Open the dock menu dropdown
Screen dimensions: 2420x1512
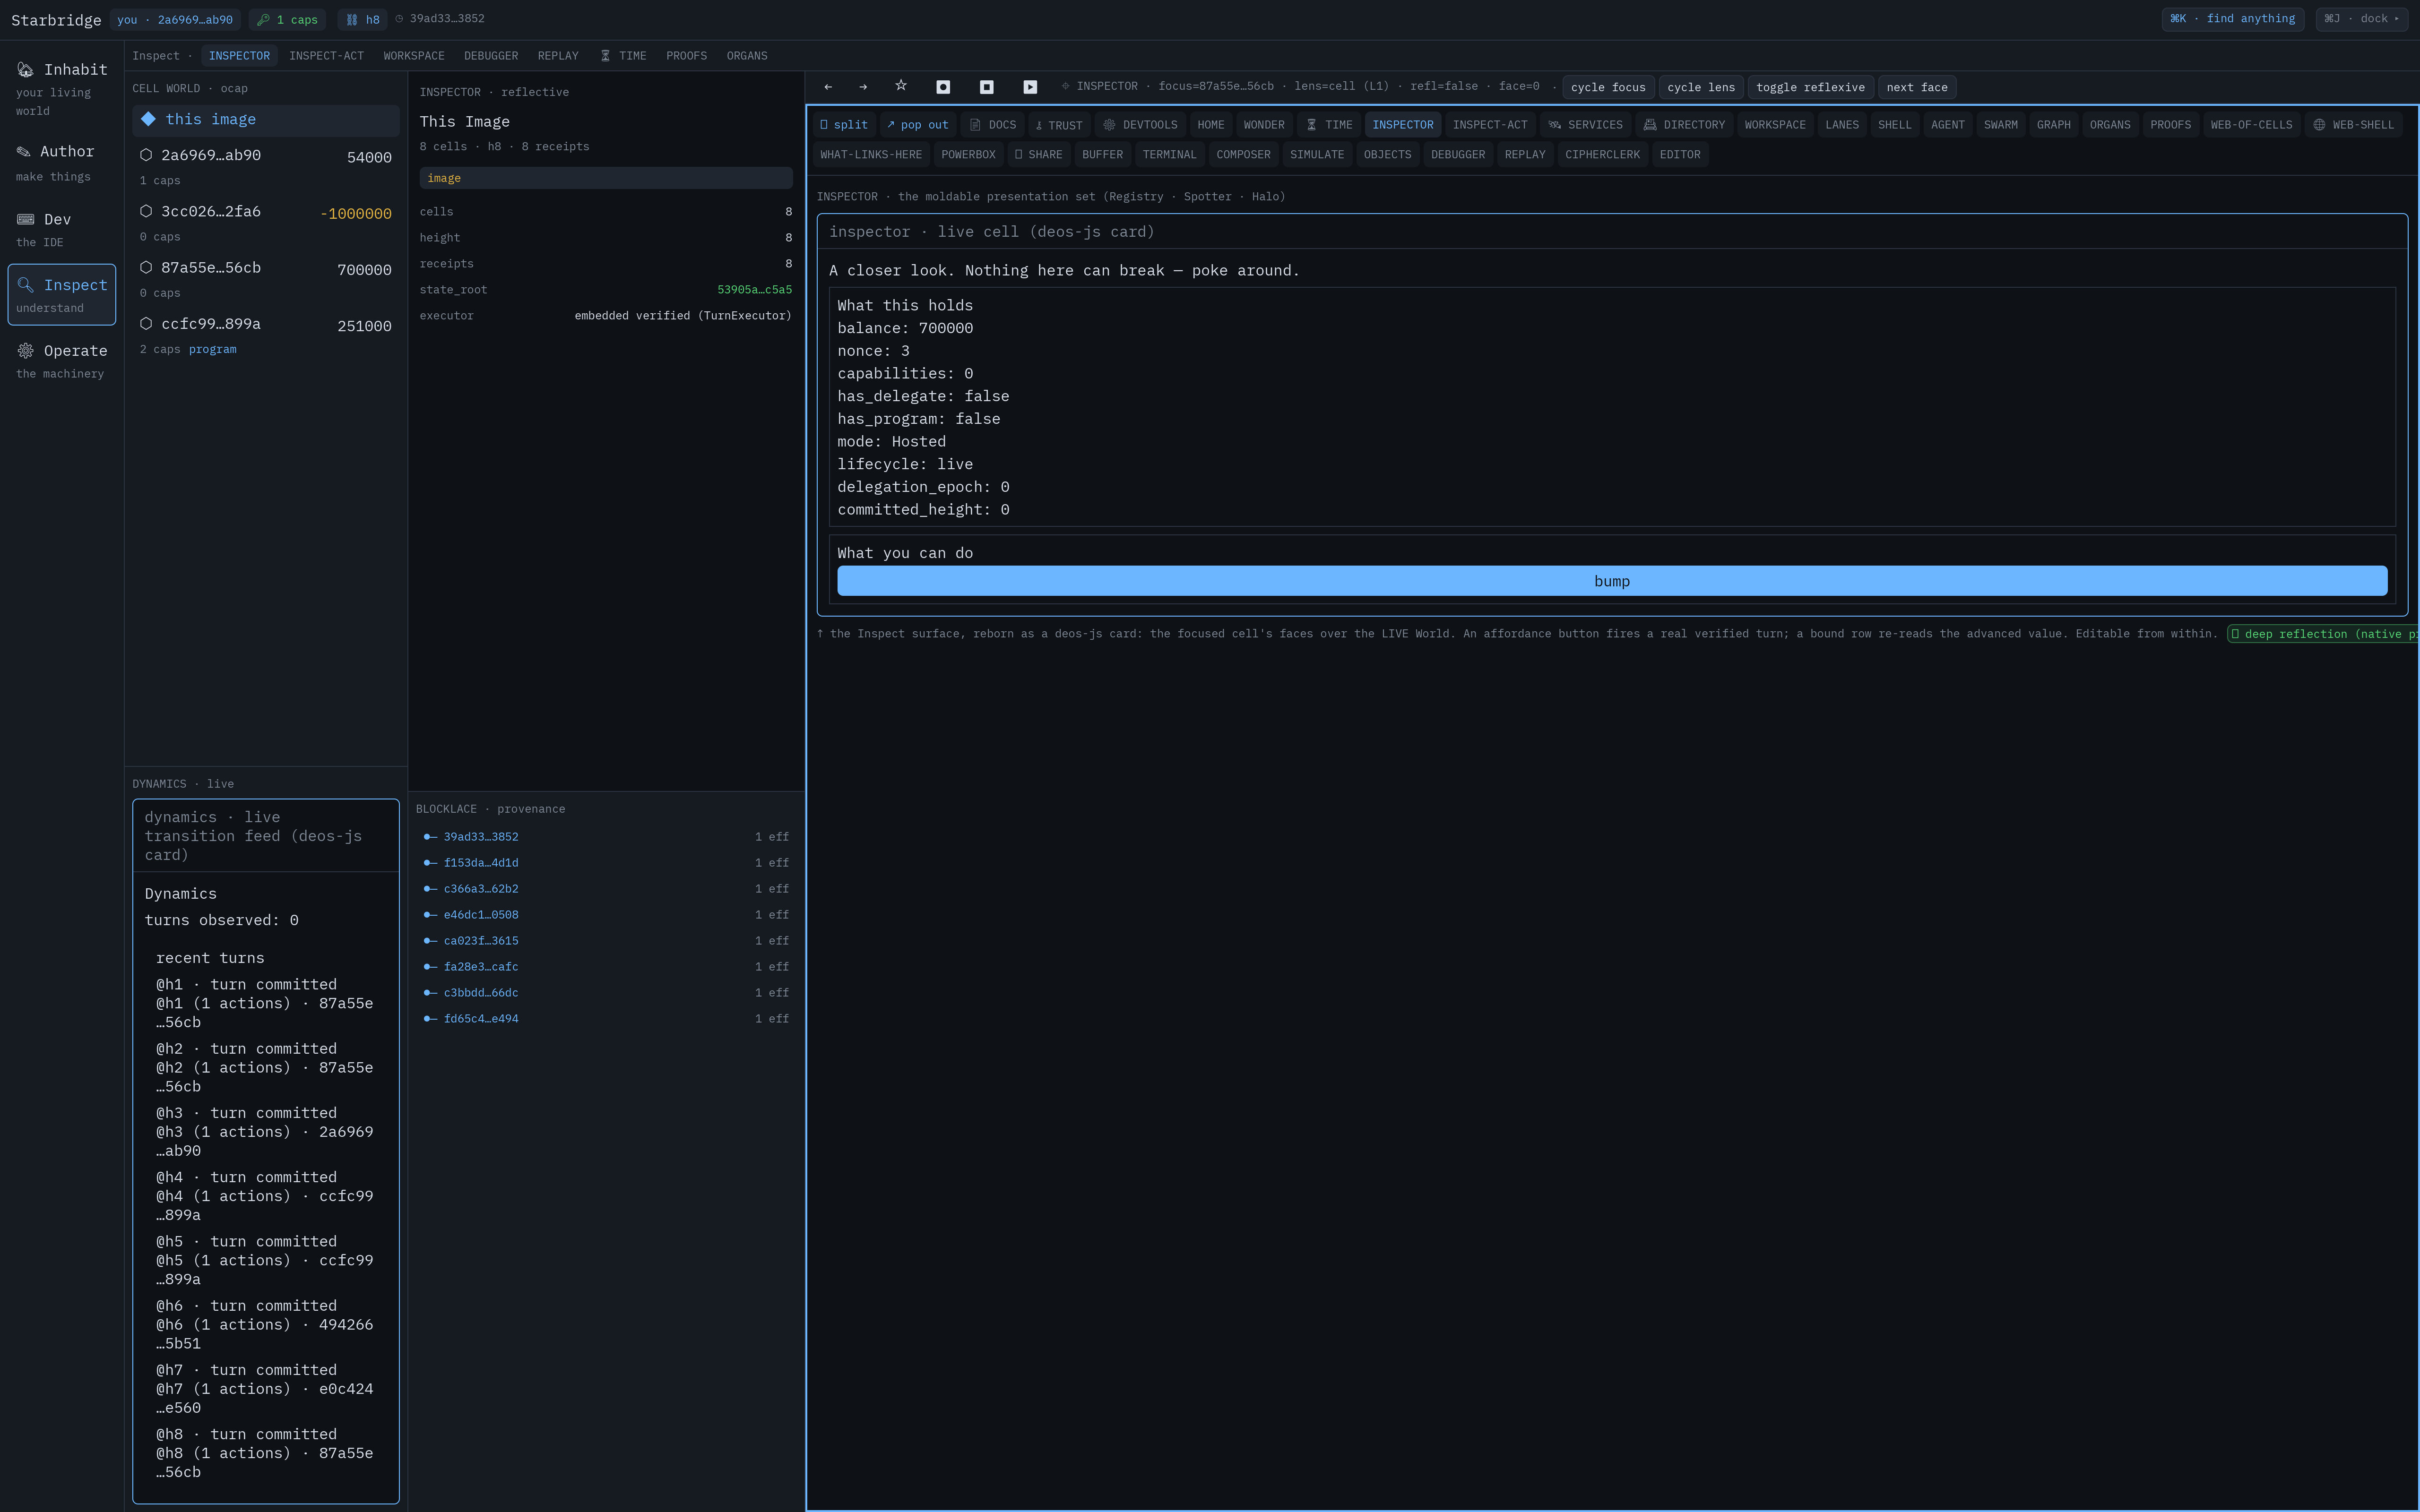click(2362, 19)
